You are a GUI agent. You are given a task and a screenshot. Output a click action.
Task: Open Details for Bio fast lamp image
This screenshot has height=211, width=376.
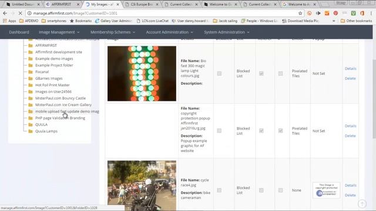click(x=350, y=69)
